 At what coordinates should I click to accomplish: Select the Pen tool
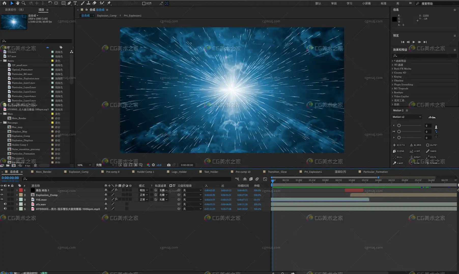69,3
